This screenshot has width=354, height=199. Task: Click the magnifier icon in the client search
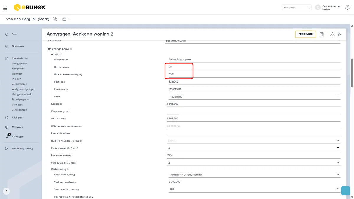(x=308, y=7)
